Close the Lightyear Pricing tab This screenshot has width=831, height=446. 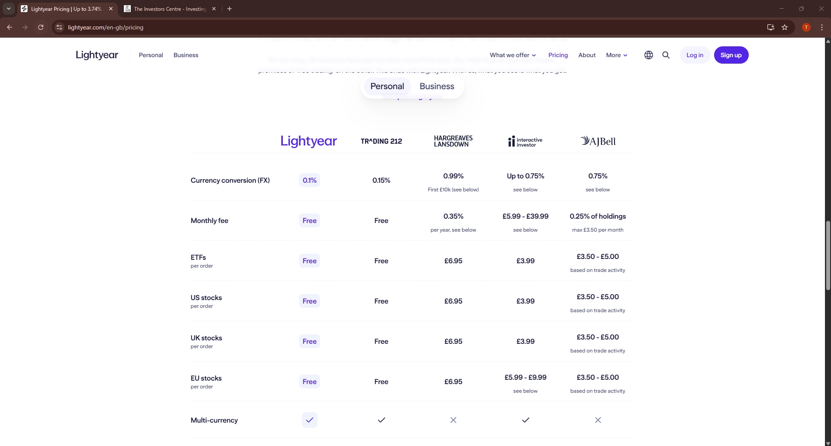111,9
